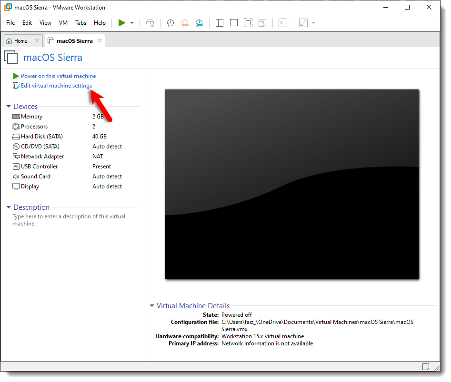Select the Memory device label
The width and height of the screenshot is (451, 382).
coord(31,117)
